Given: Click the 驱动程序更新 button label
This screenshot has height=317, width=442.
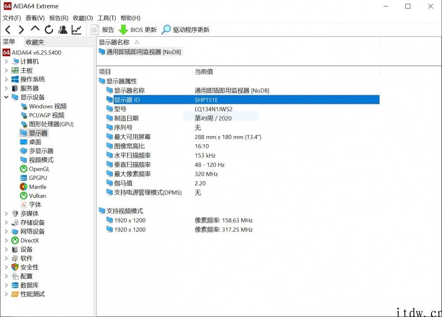Looking at the screenshot, I should [191, 30].
